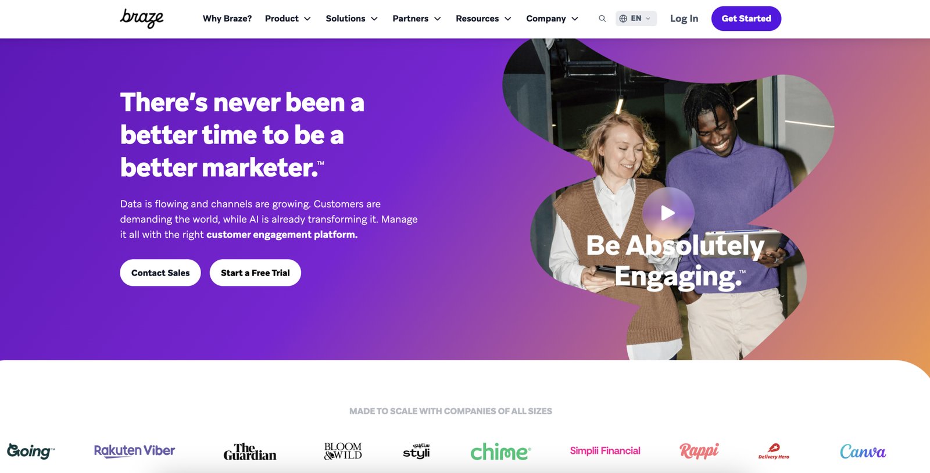Click the Canva logo

click(x=863, y=451)
